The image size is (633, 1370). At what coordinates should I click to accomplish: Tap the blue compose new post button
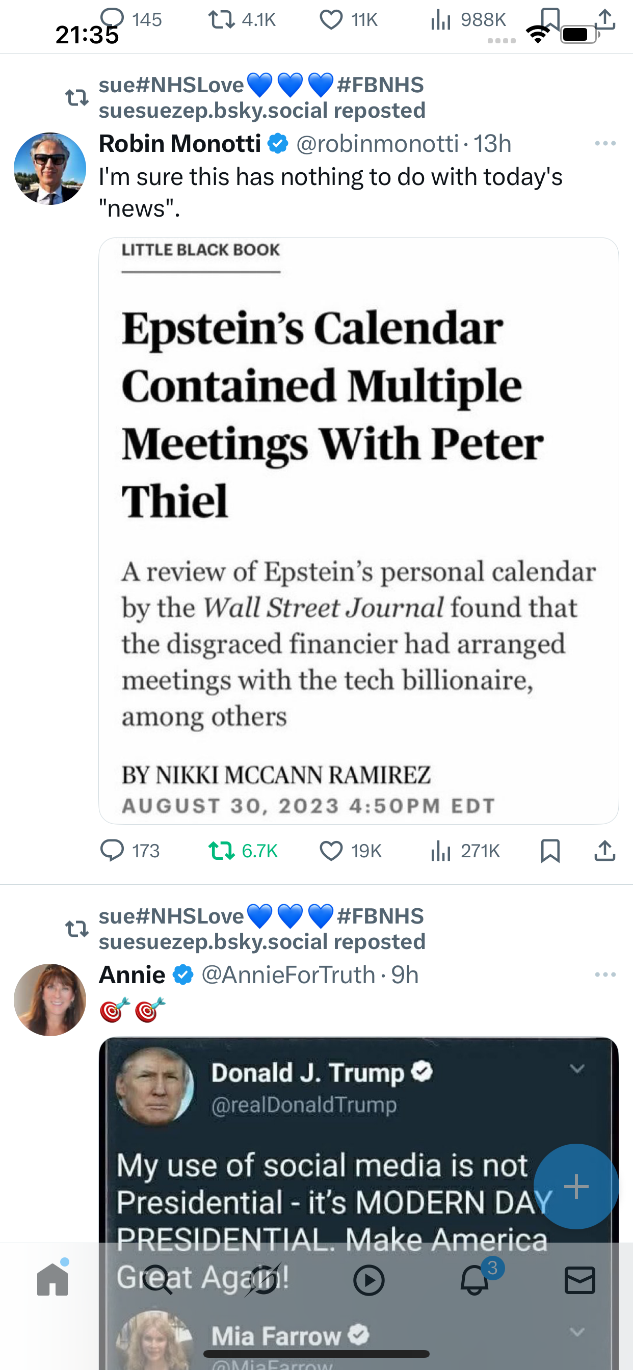576,1187
